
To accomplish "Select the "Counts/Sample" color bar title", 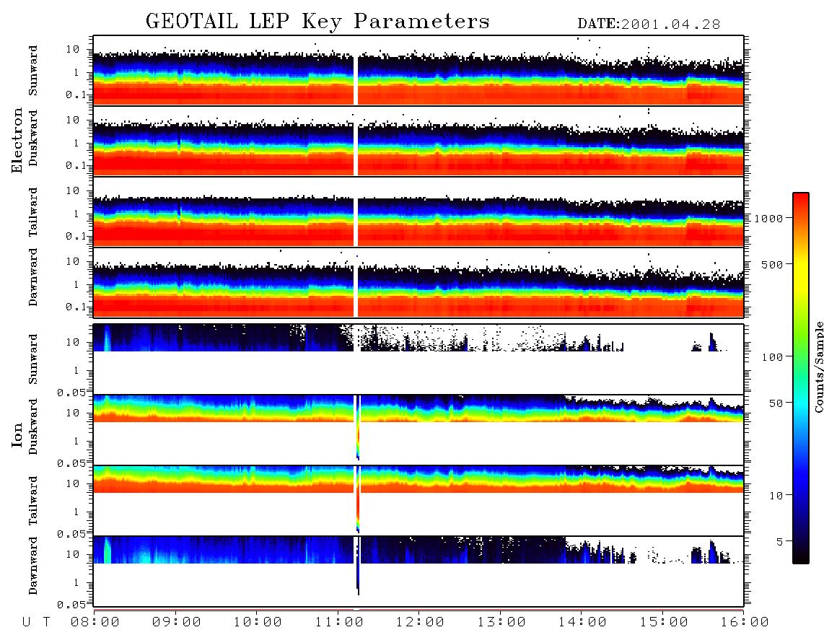I will (x=818, y=367).
